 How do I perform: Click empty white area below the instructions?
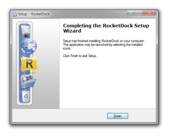(108, 84)
